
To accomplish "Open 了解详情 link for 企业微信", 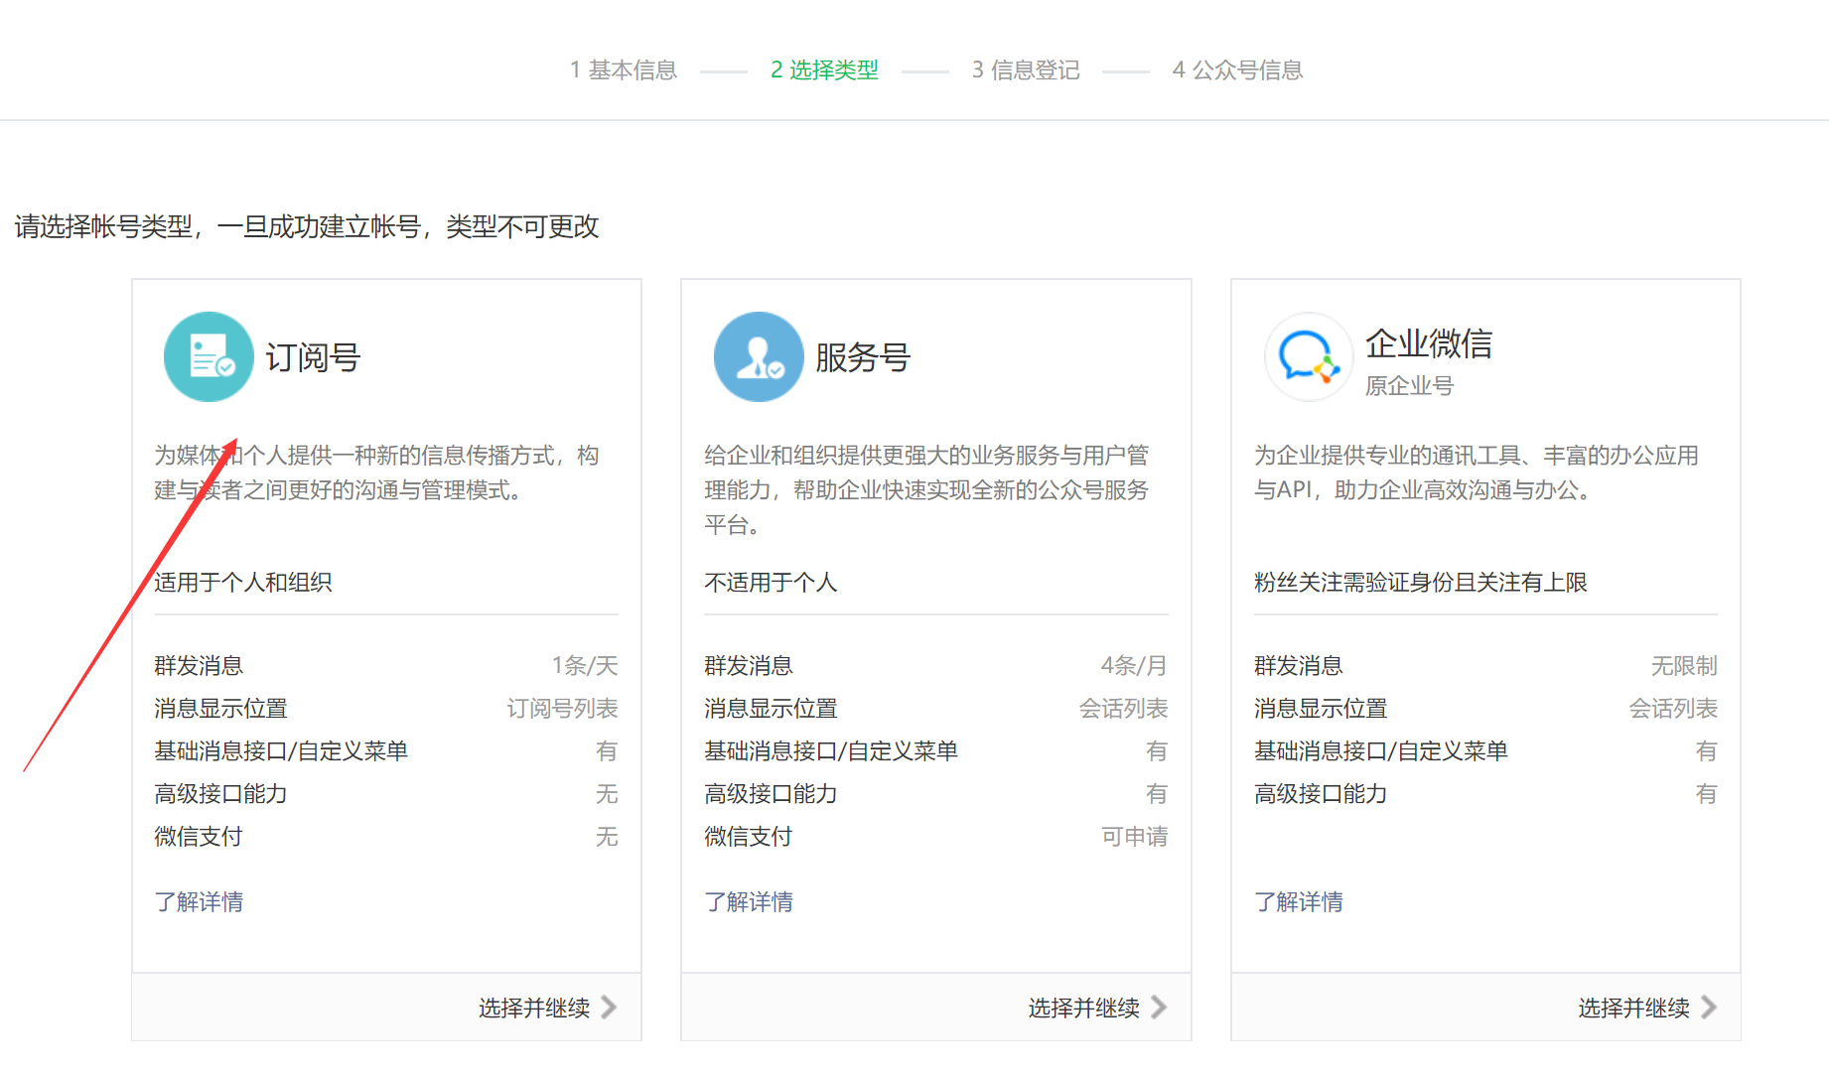I will click(x=1299, y=901).
